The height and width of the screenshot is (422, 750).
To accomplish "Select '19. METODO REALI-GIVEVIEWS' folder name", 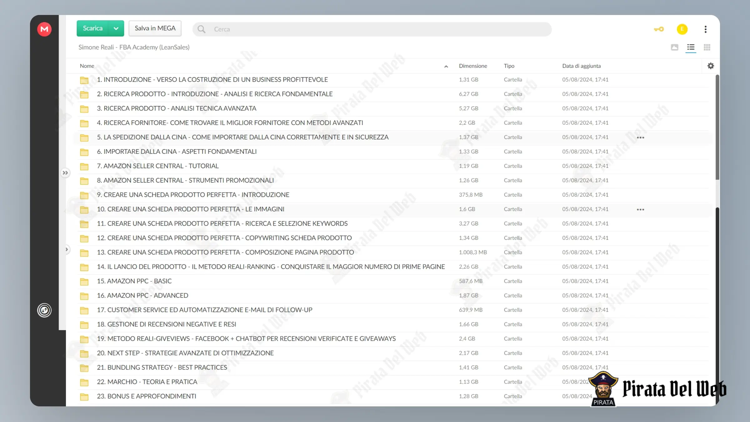I will coord(246,339).
